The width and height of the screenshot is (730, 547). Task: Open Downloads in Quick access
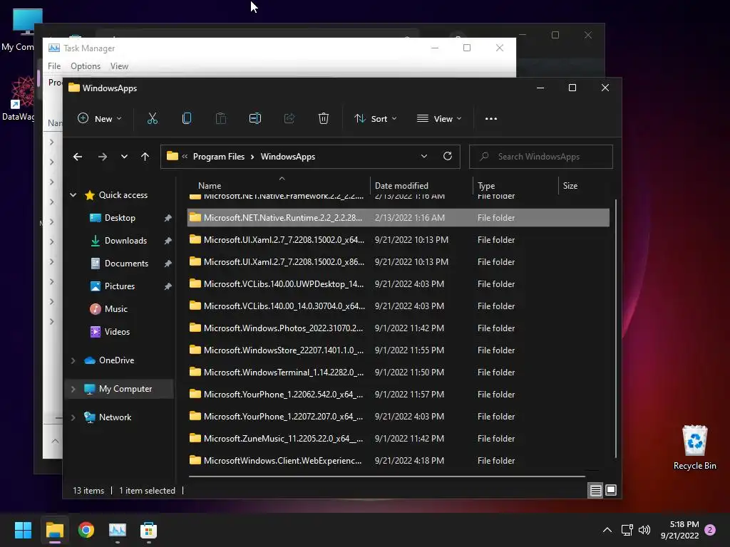click(125, 241)
